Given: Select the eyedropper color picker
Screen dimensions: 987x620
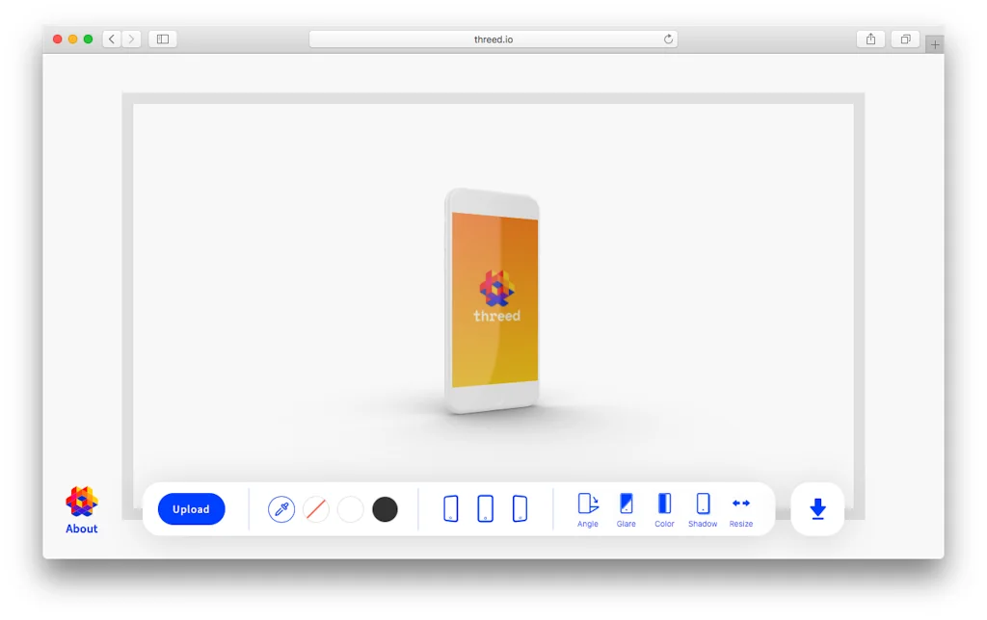Looking at the screenshot, I should pos(281,508).
